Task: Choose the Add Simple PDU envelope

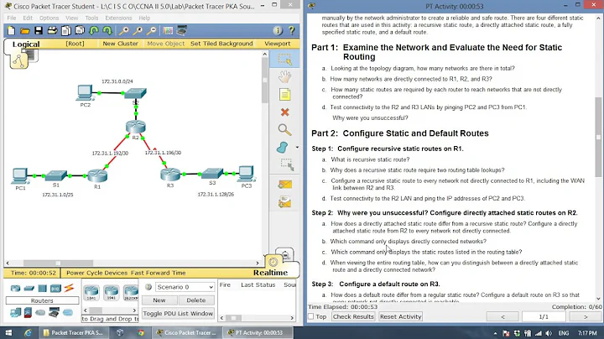Action: [284, 185]
